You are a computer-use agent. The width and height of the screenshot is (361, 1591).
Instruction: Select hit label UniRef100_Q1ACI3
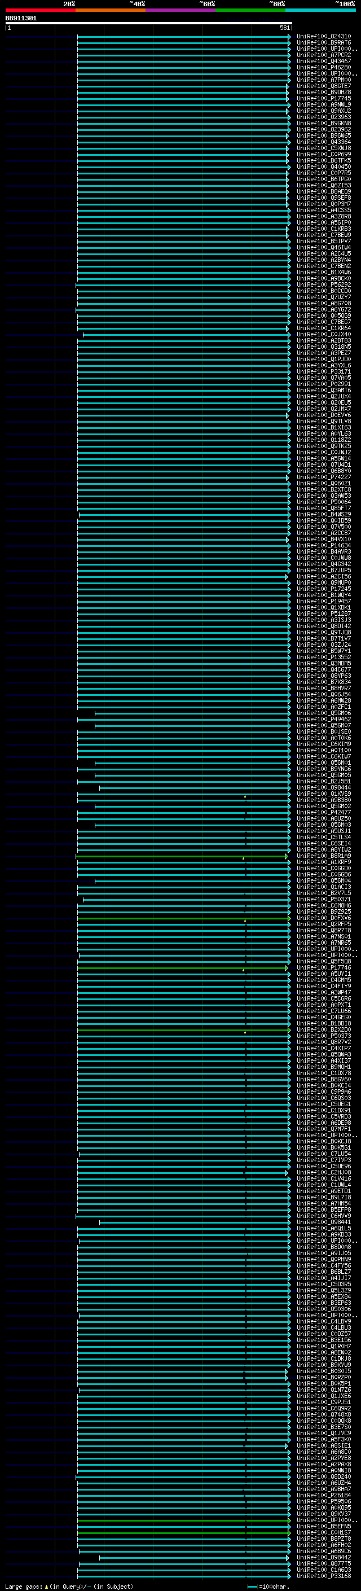click(324, 887)
